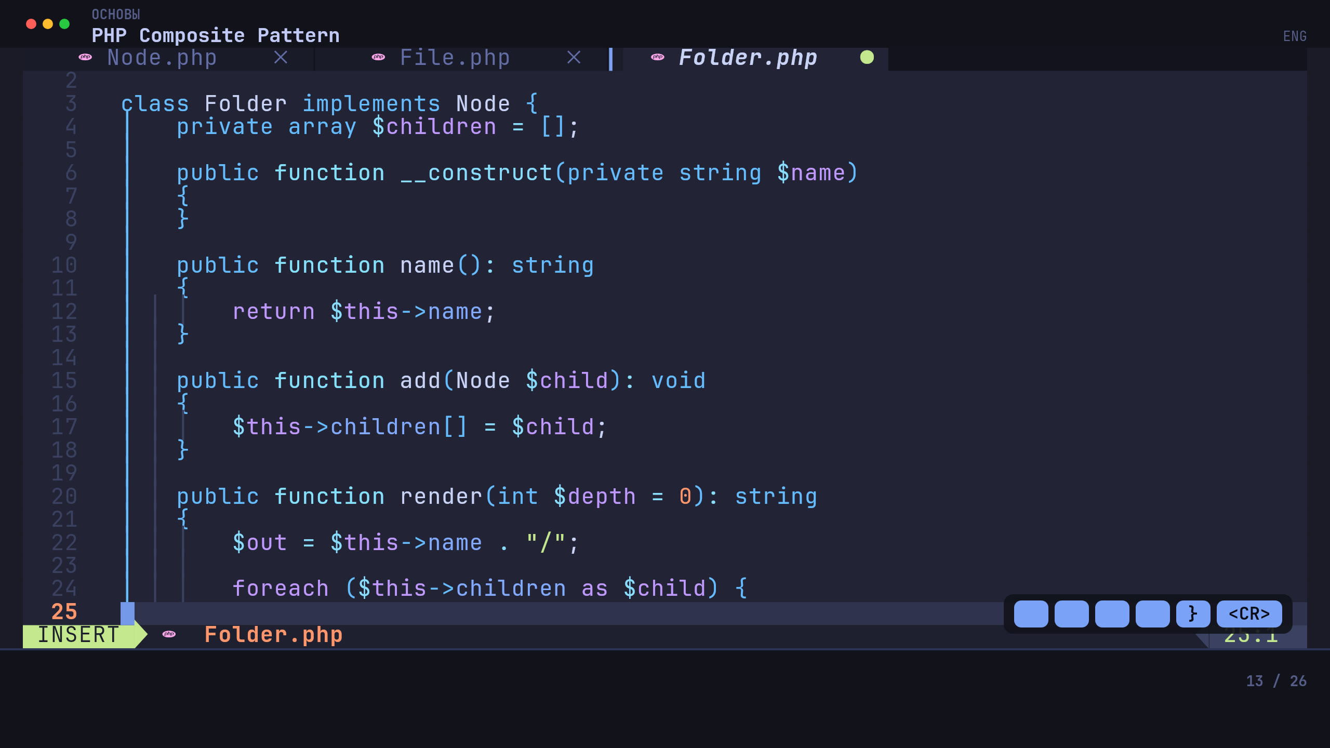Click the '$out = $this->name' line
1330x748 pixels.
click(406, 543)
